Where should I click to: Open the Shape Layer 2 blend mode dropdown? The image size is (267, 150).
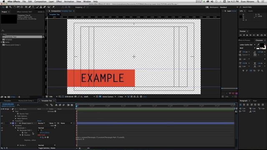pyautogui.click(x=41, y=123)
